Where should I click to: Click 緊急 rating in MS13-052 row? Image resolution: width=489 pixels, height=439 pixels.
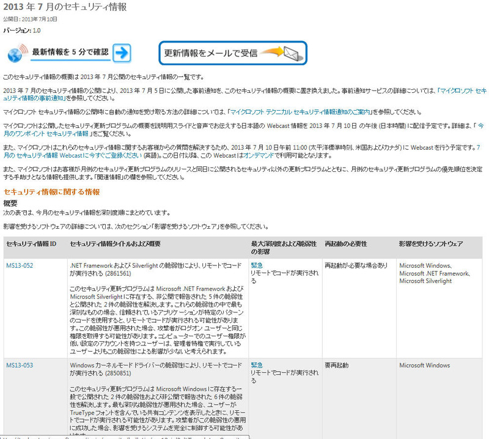tap(257, 265)
